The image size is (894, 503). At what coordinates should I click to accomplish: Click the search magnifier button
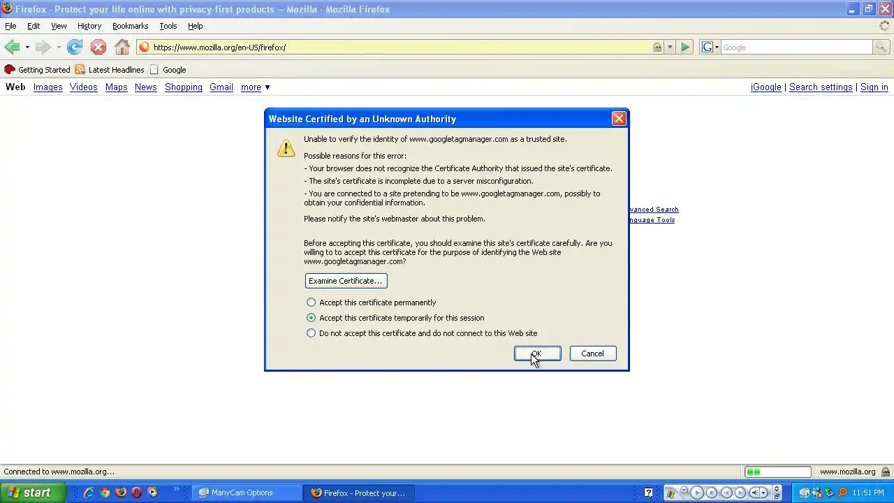click(x=881, y=47)
